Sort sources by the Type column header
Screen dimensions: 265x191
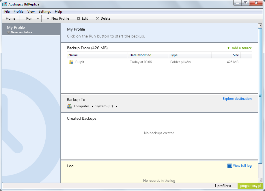[x=190, y=55]
